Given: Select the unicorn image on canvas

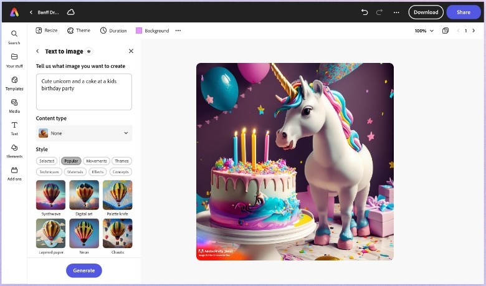Looking at the screenshot, I should click(295, 161).
